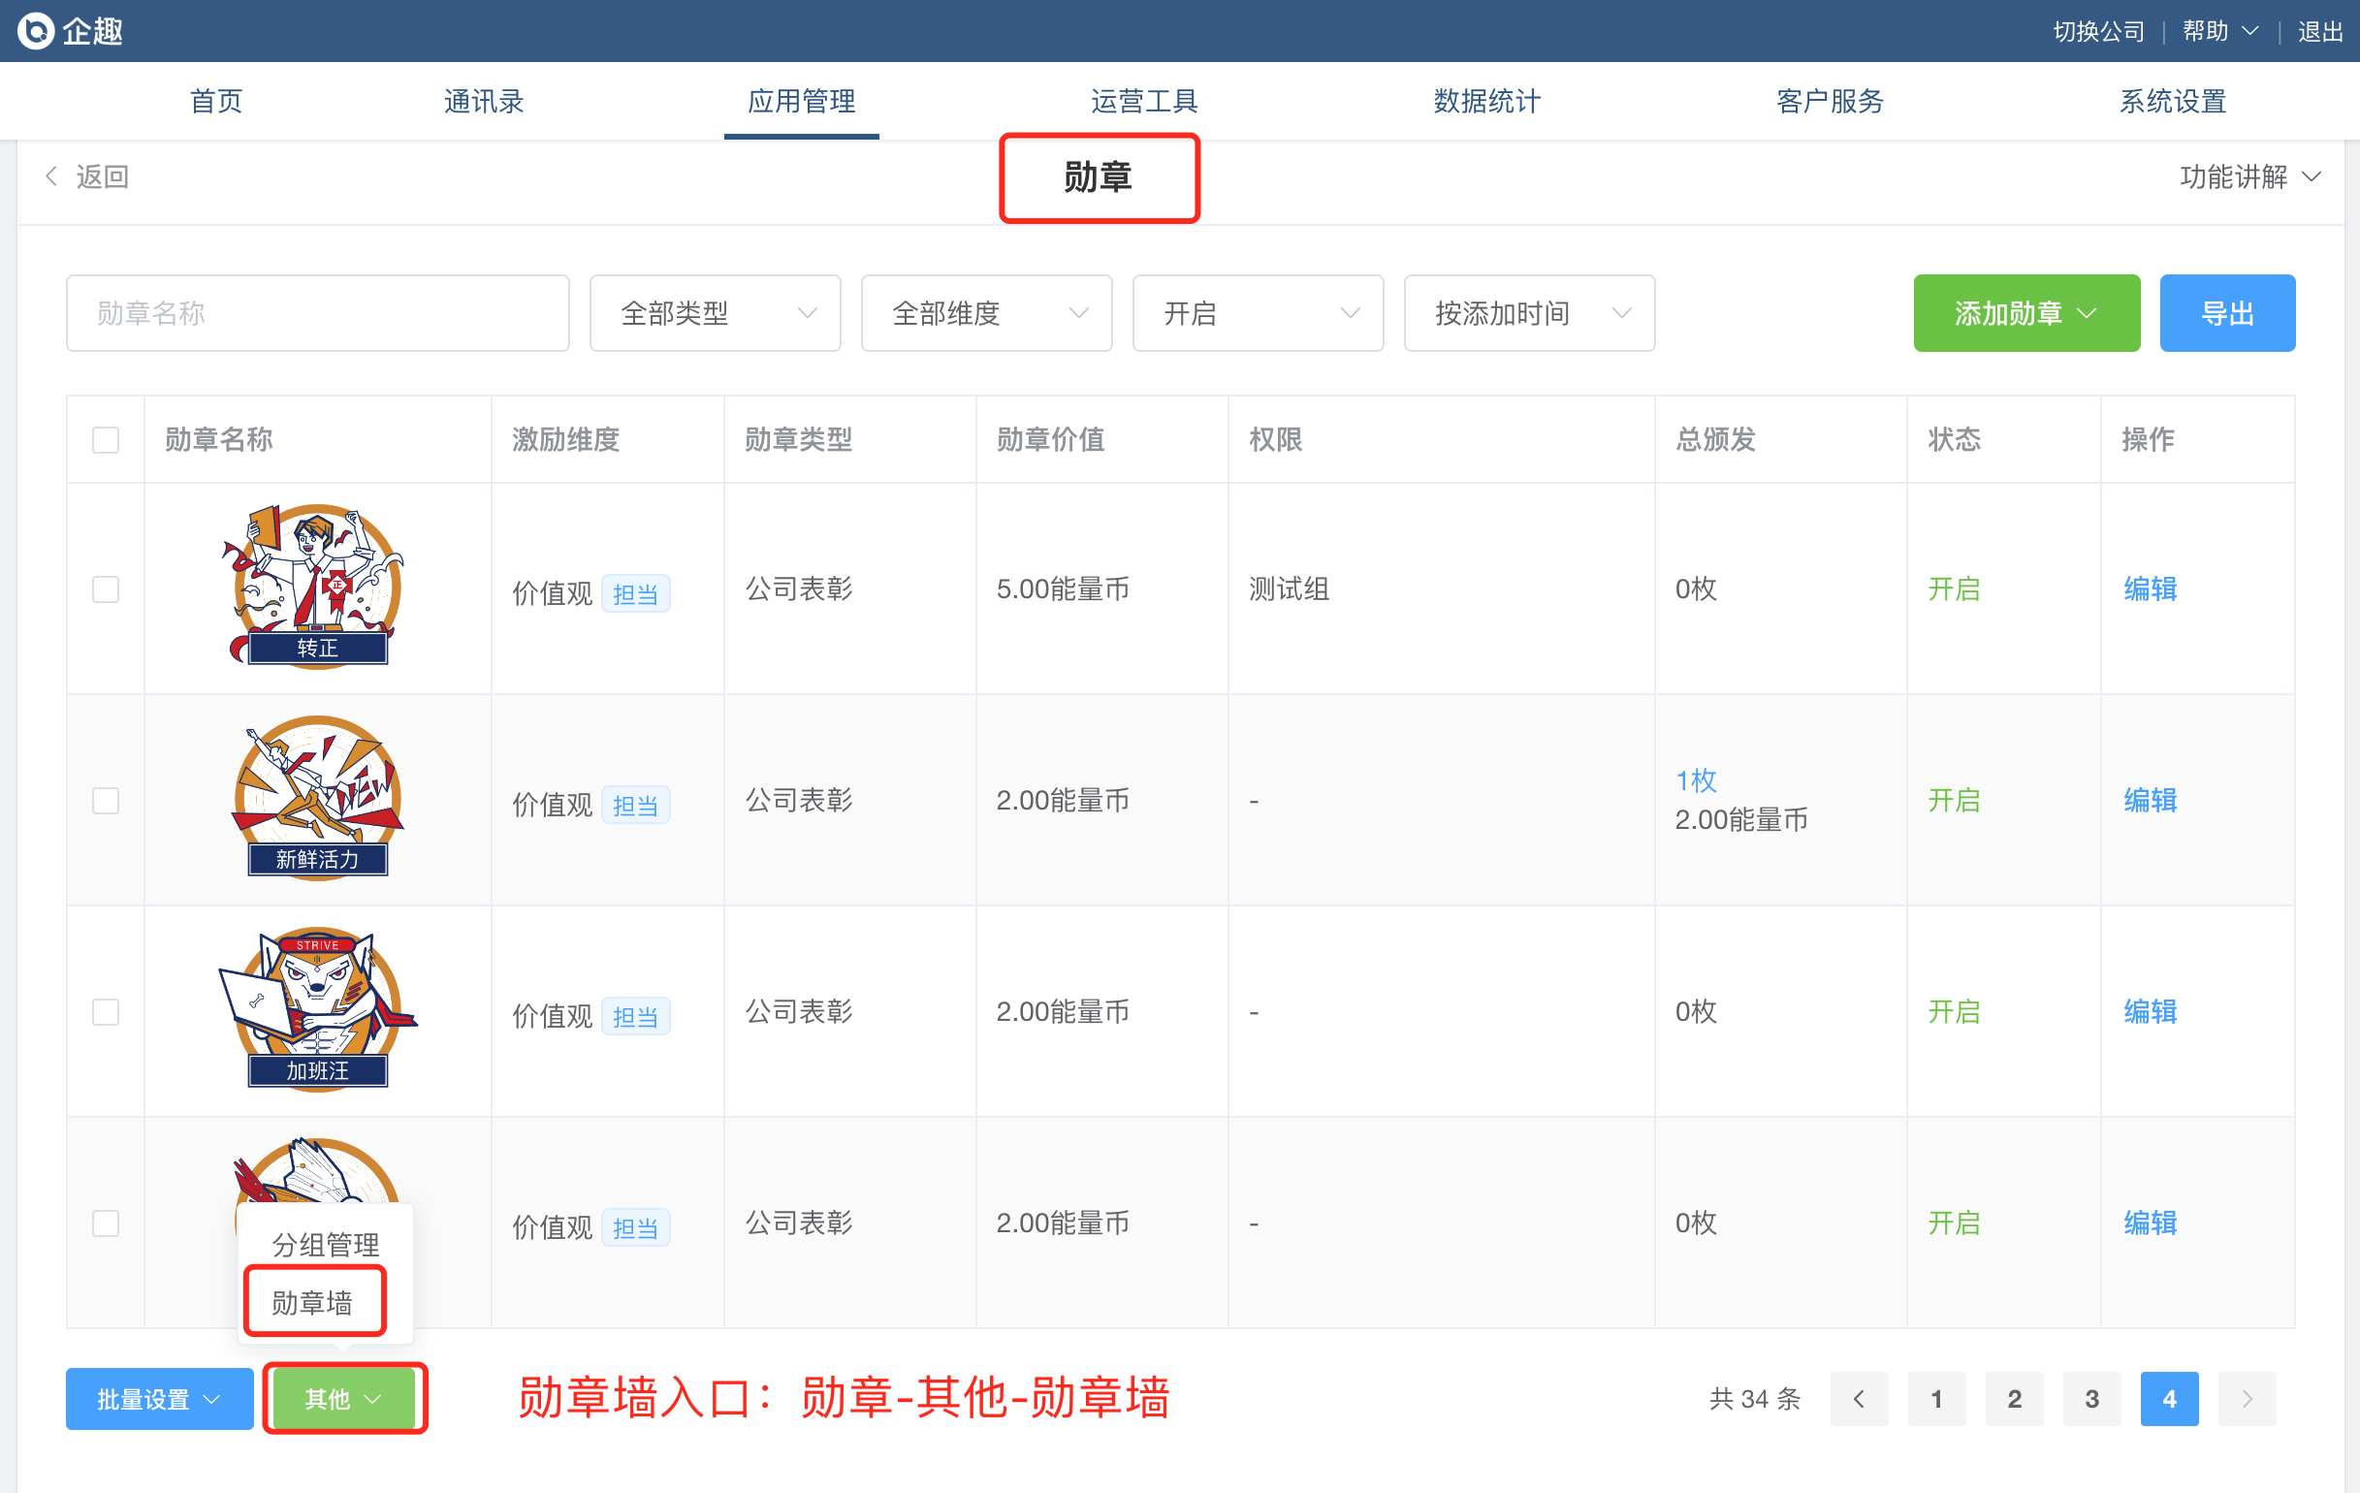Switch to 运营工具 tab
This screenshot has height=1493, width=2360.
click(1143, 101)
